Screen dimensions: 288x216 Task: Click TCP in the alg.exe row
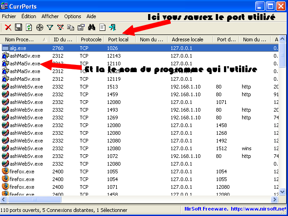(84, 48)
